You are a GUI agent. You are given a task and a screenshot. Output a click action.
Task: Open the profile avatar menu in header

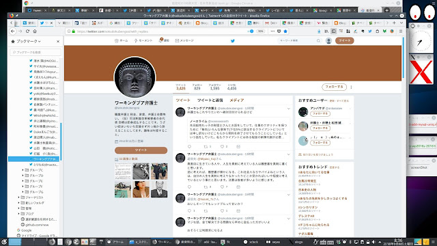pyautogui.click(x=328, y=41)
